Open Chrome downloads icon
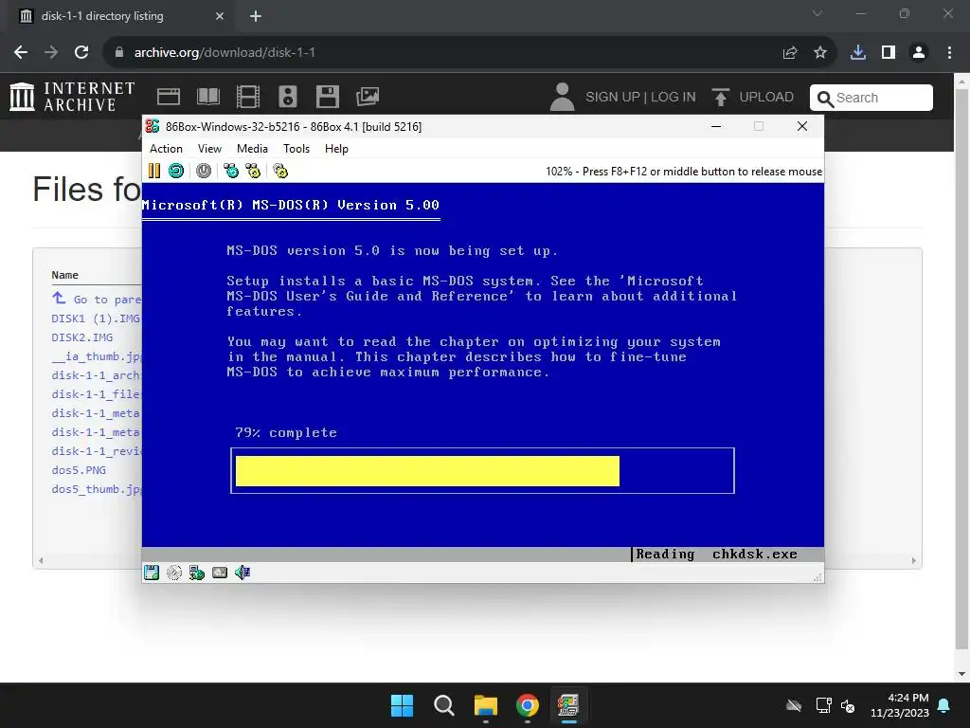This screenshot has height=728, width=970. click(858, 53)
